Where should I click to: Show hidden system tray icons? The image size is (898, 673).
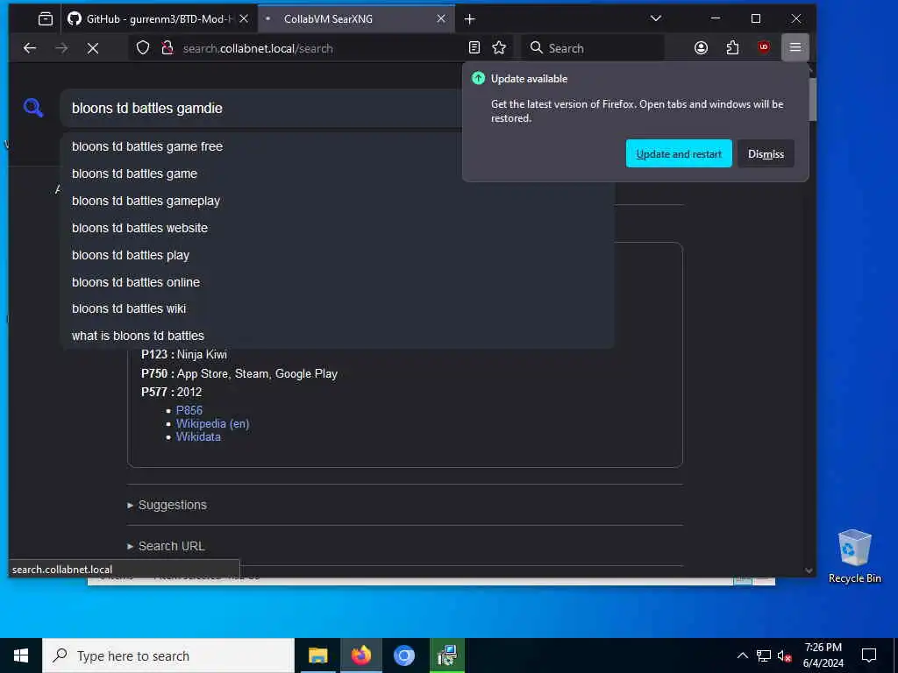point(742,655)
